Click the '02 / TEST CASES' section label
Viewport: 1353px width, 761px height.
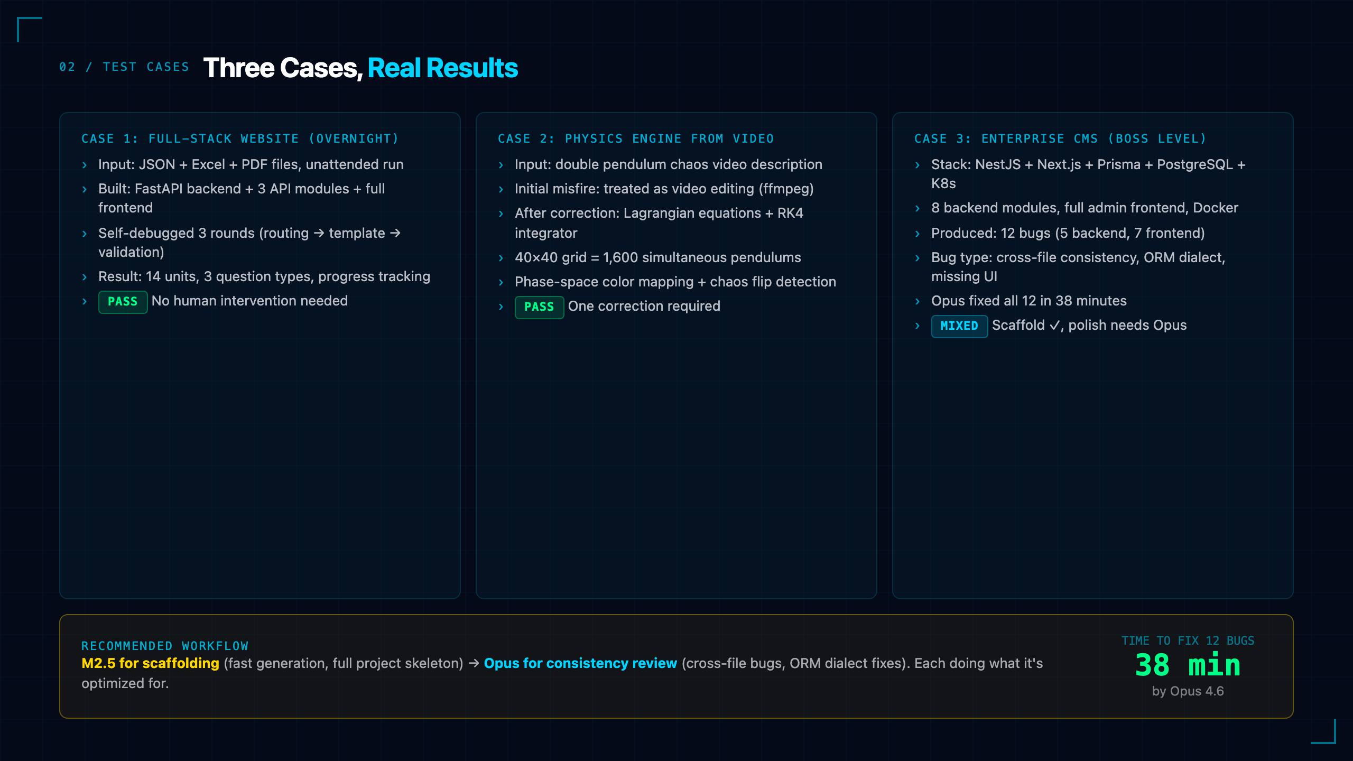click(124, 67)
